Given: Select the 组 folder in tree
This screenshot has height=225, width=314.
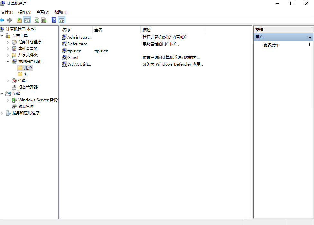Looking at the screenshot, I should point(23,74).
